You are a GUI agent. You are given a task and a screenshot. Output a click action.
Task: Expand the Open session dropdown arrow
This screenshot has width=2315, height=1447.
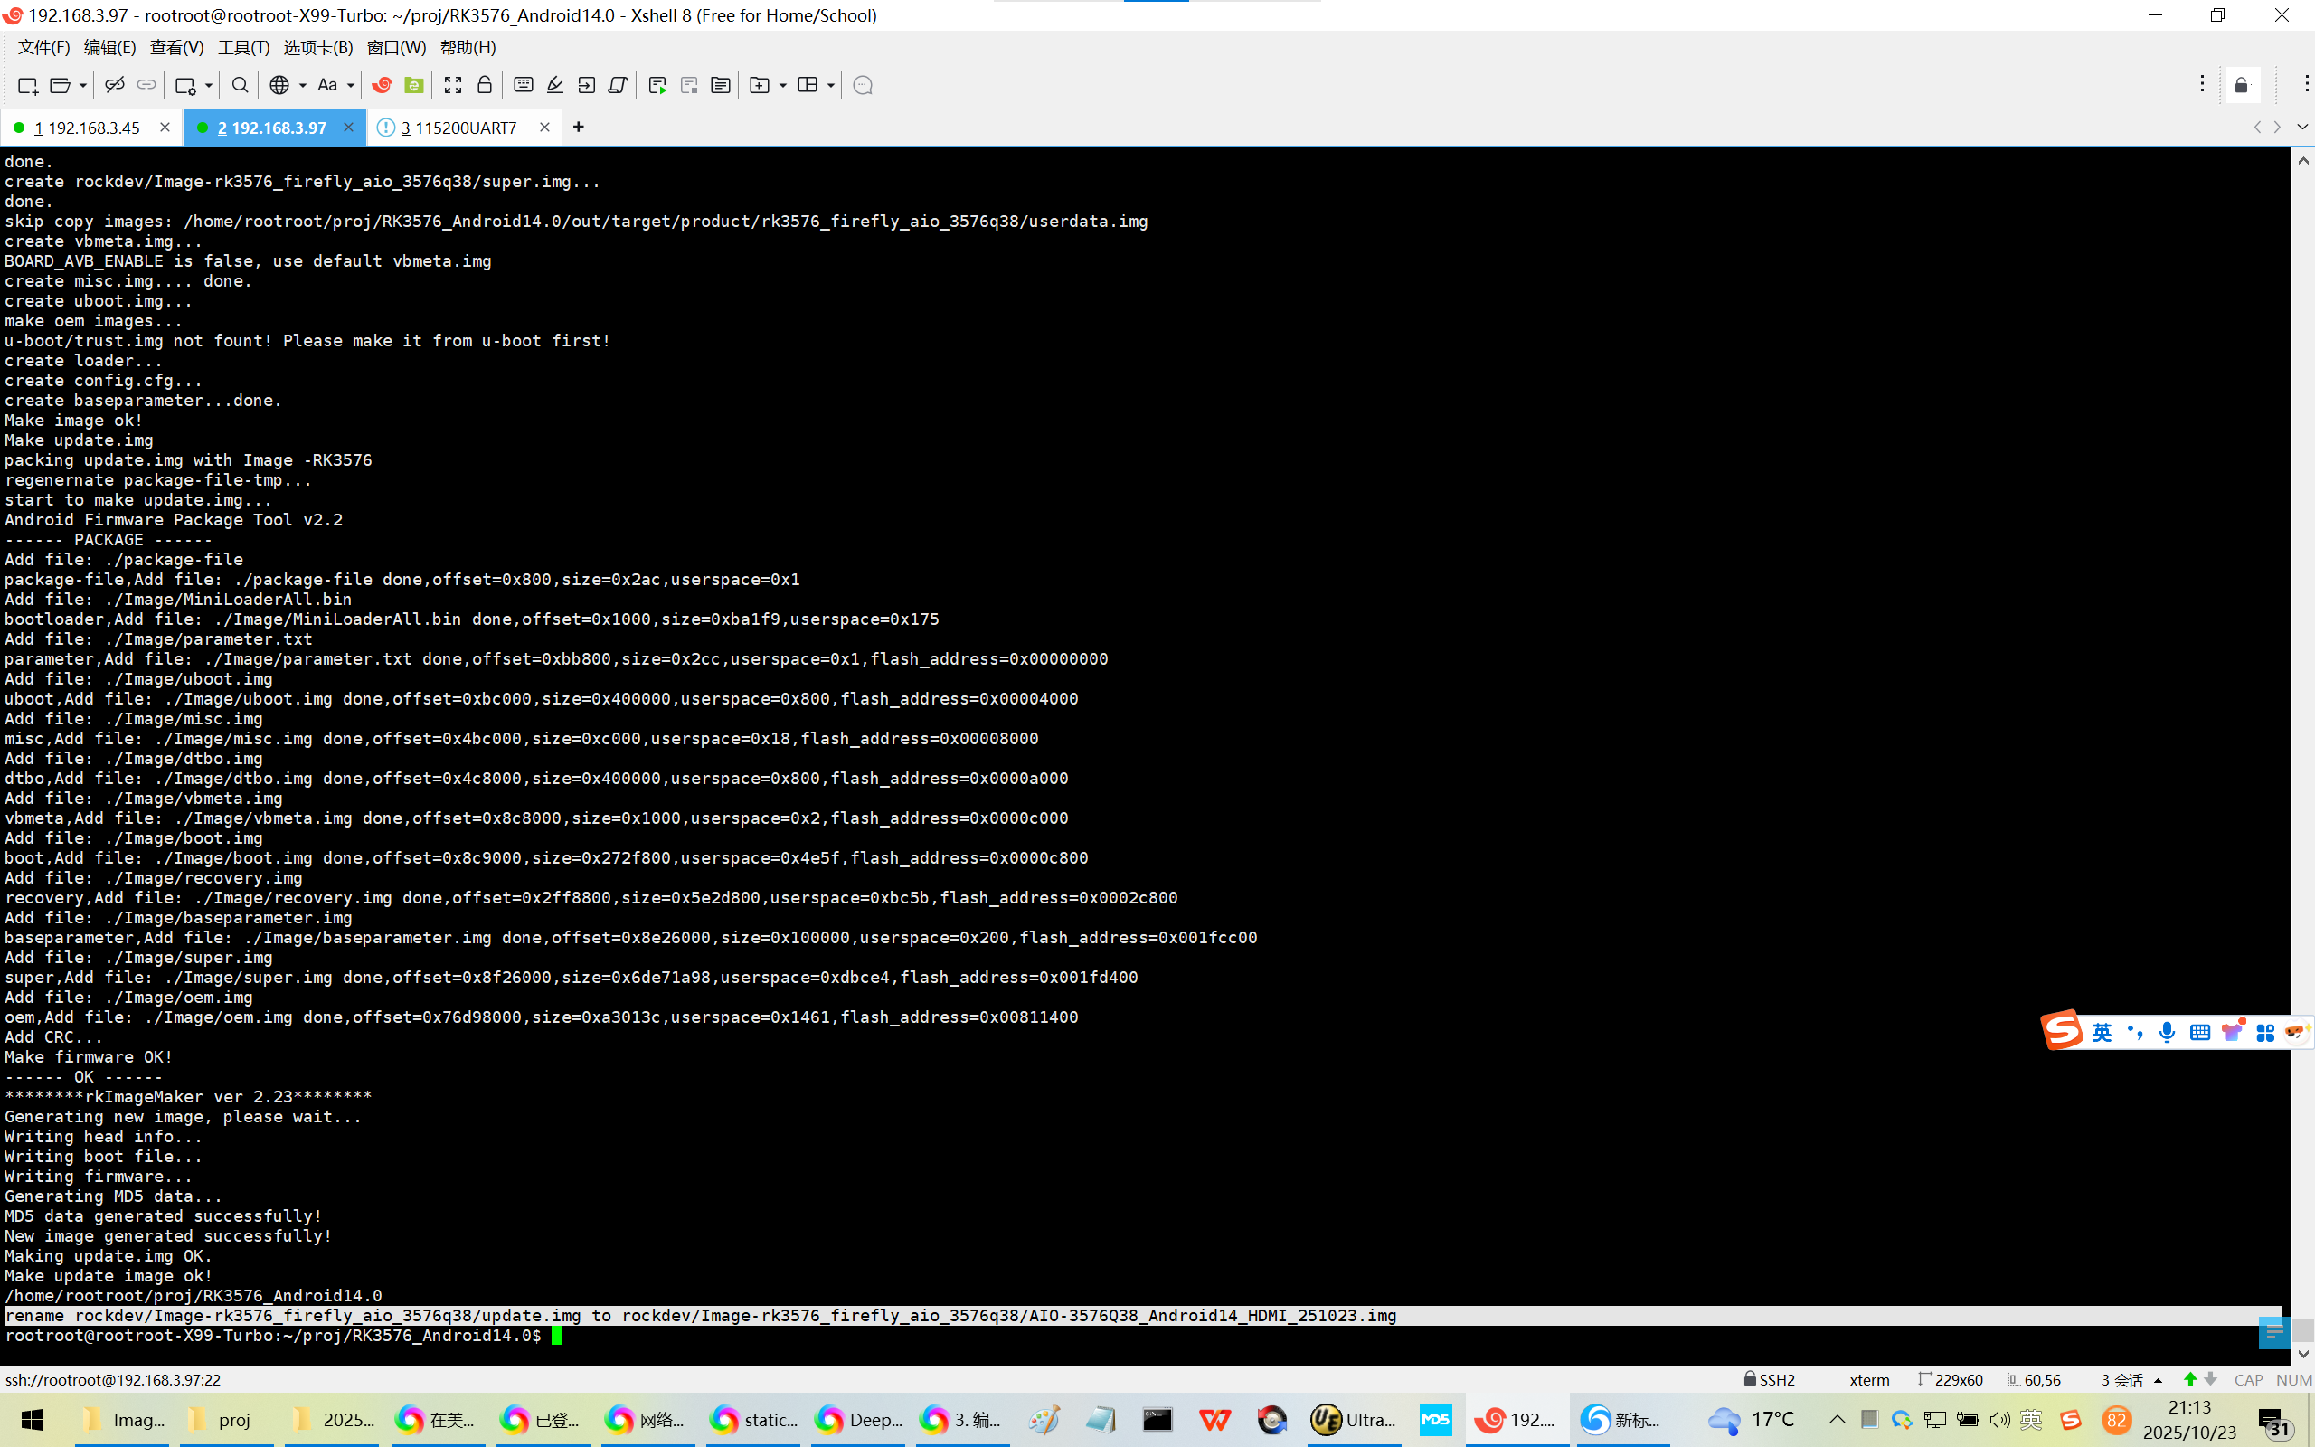click(x=83, y=85)
